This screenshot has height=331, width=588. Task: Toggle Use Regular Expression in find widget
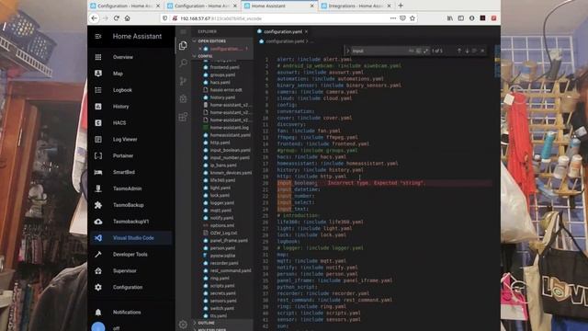click(425, 51)
